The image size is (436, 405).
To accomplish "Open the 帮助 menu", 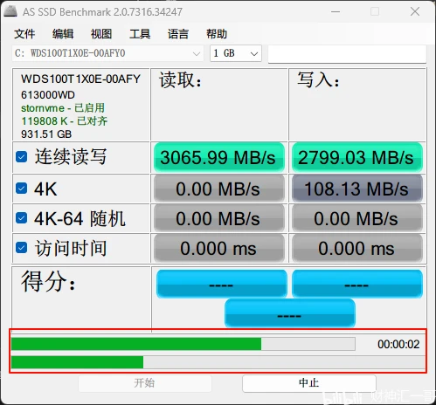I will coord(217,34).
